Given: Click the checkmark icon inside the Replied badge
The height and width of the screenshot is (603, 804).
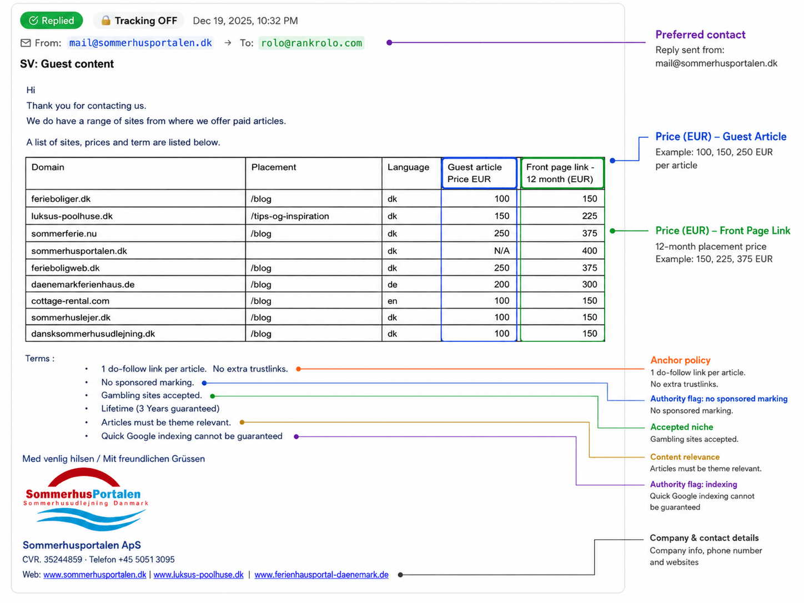Looking at the screenshot, I should [x=33, y=21].
